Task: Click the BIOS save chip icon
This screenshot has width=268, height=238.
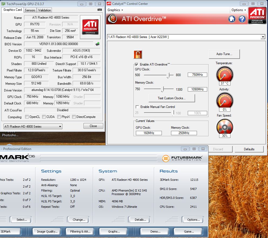Action: pos(98,44)
